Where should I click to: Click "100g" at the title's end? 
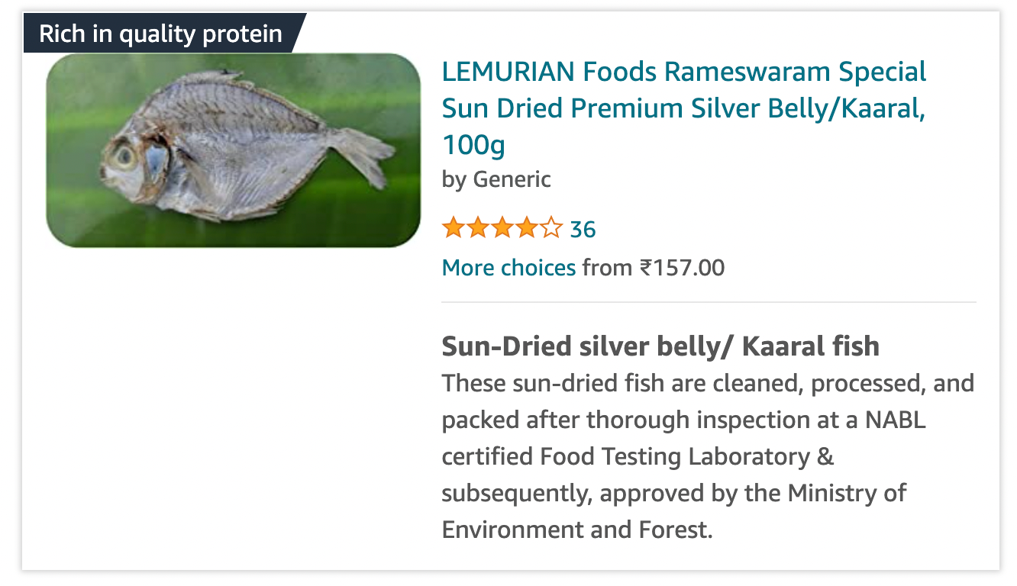473,144
